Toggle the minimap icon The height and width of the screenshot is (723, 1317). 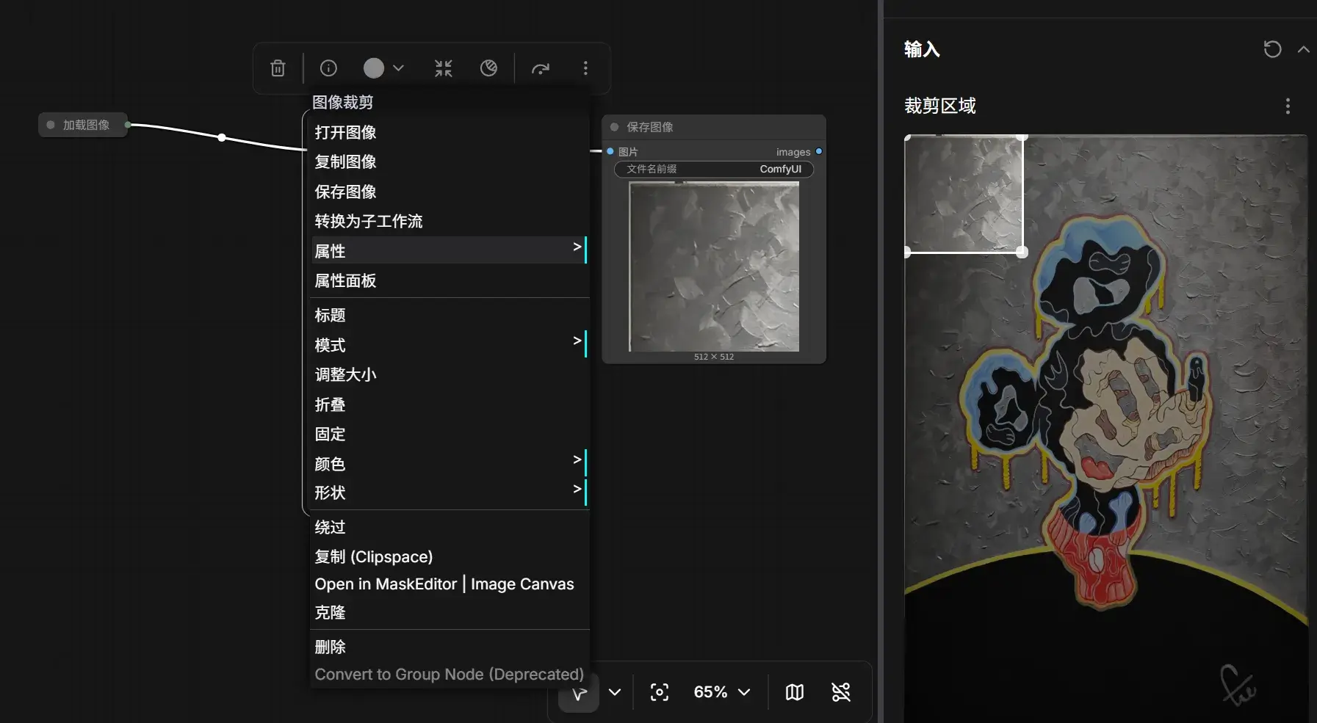point(795,692)
